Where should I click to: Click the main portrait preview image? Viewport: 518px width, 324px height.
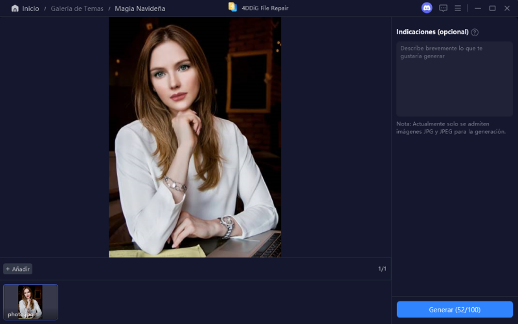[195, 137]
